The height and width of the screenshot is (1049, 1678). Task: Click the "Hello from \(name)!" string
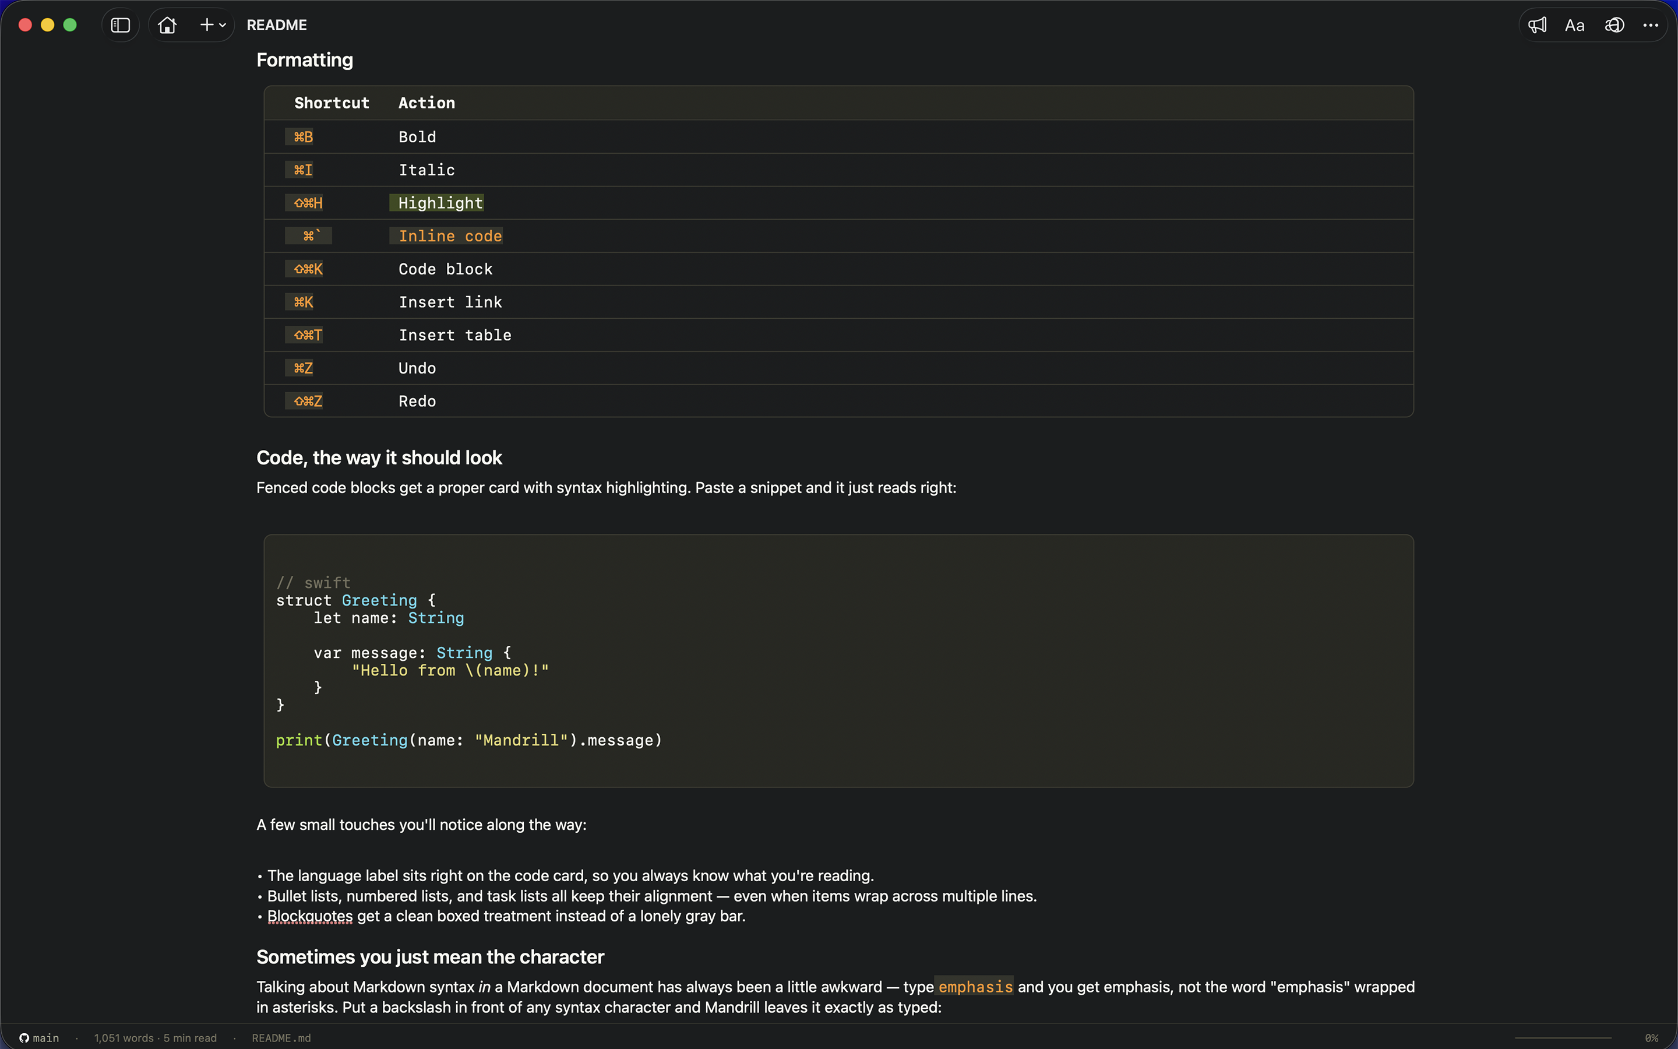(x=450, y=670)
